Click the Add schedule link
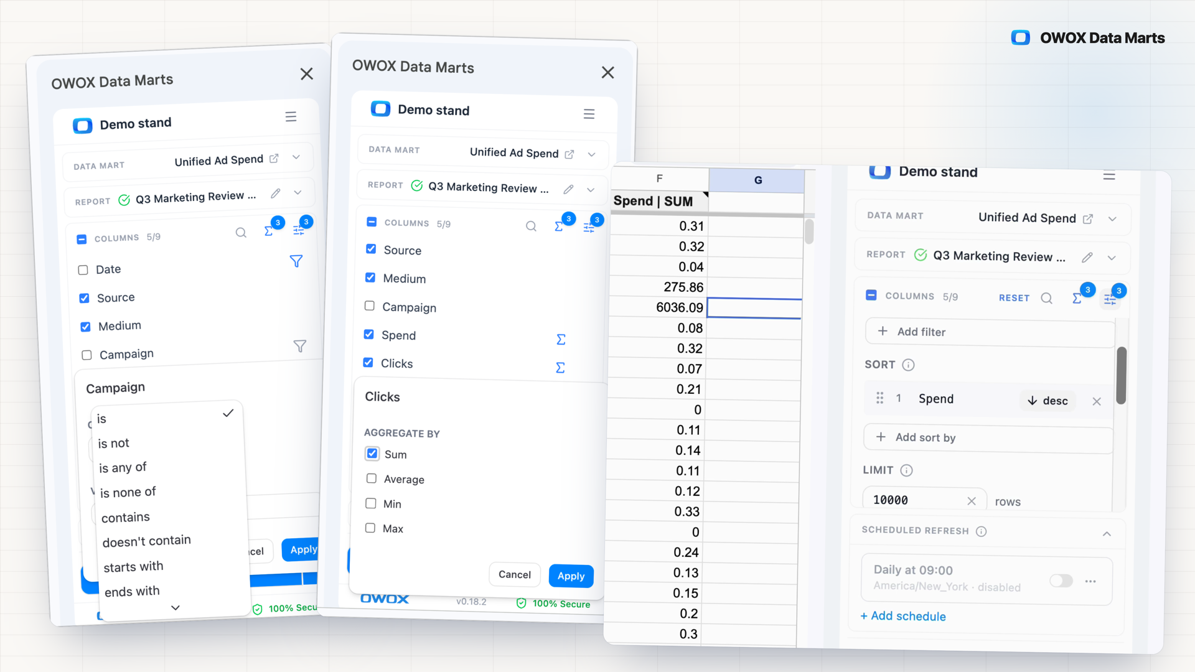This screenshot has height=672, width=1195. [x=902, y=616]
